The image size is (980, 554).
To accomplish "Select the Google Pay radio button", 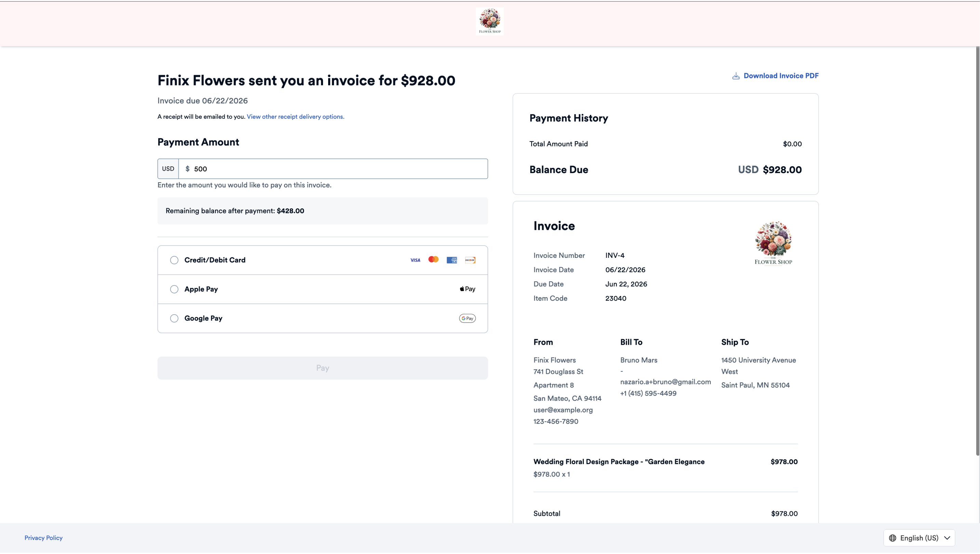I will click(174, 318).
